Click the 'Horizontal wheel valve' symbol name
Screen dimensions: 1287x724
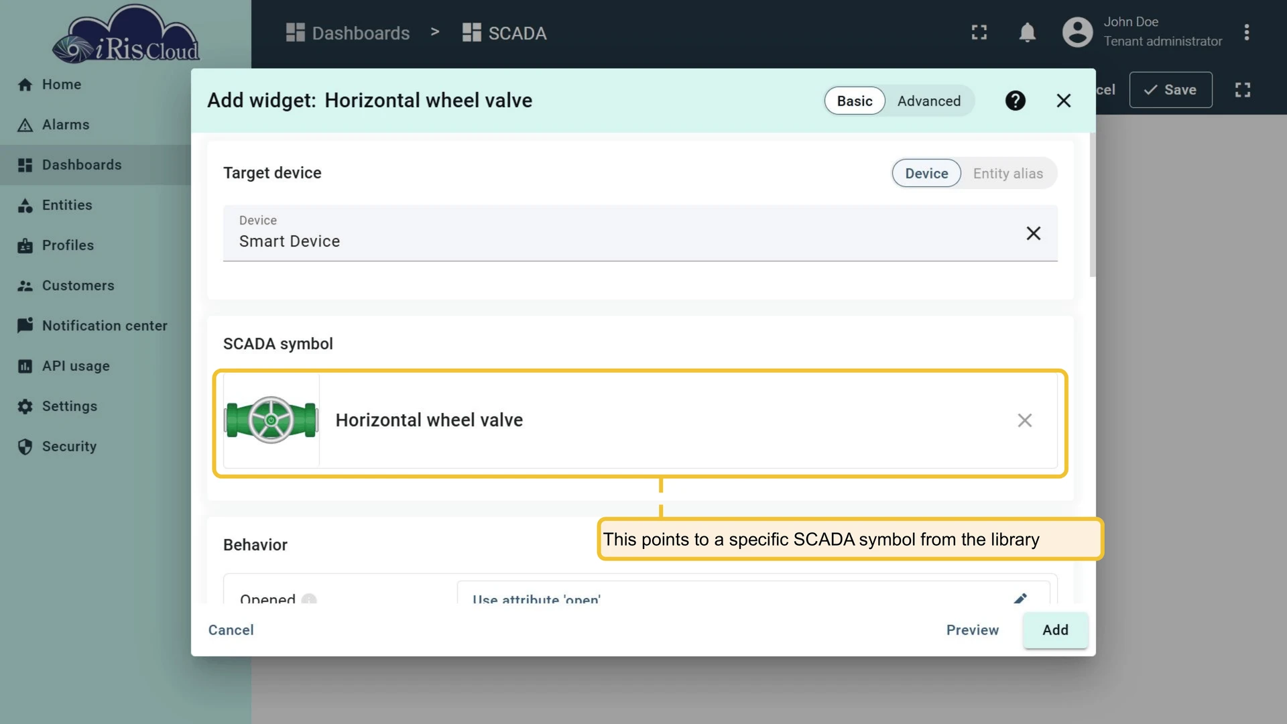(429, 420)
